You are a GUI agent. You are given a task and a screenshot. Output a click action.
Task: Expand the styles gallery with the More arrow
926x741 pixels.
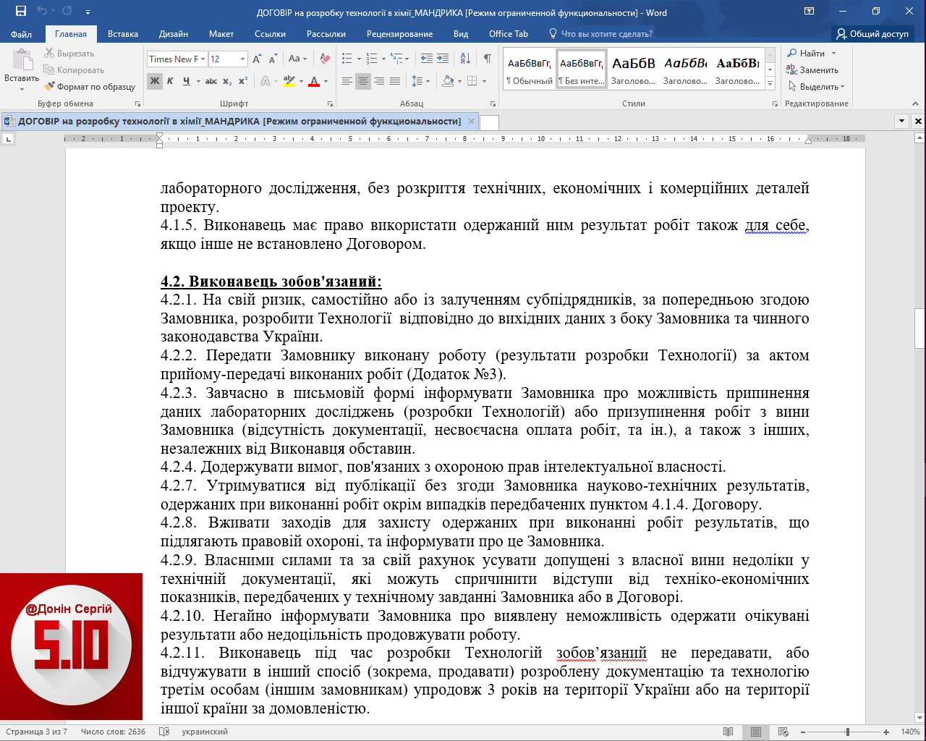coord(770,85)
